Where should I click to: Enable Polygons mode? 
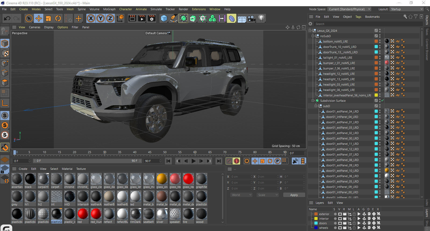(5, 83)
